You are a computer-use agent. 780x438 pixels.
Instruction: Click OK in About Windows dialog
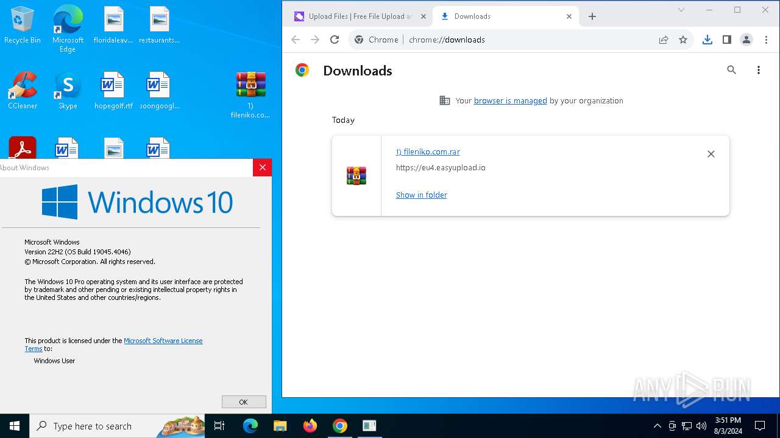pyautogui.click(x=244, y=402)
